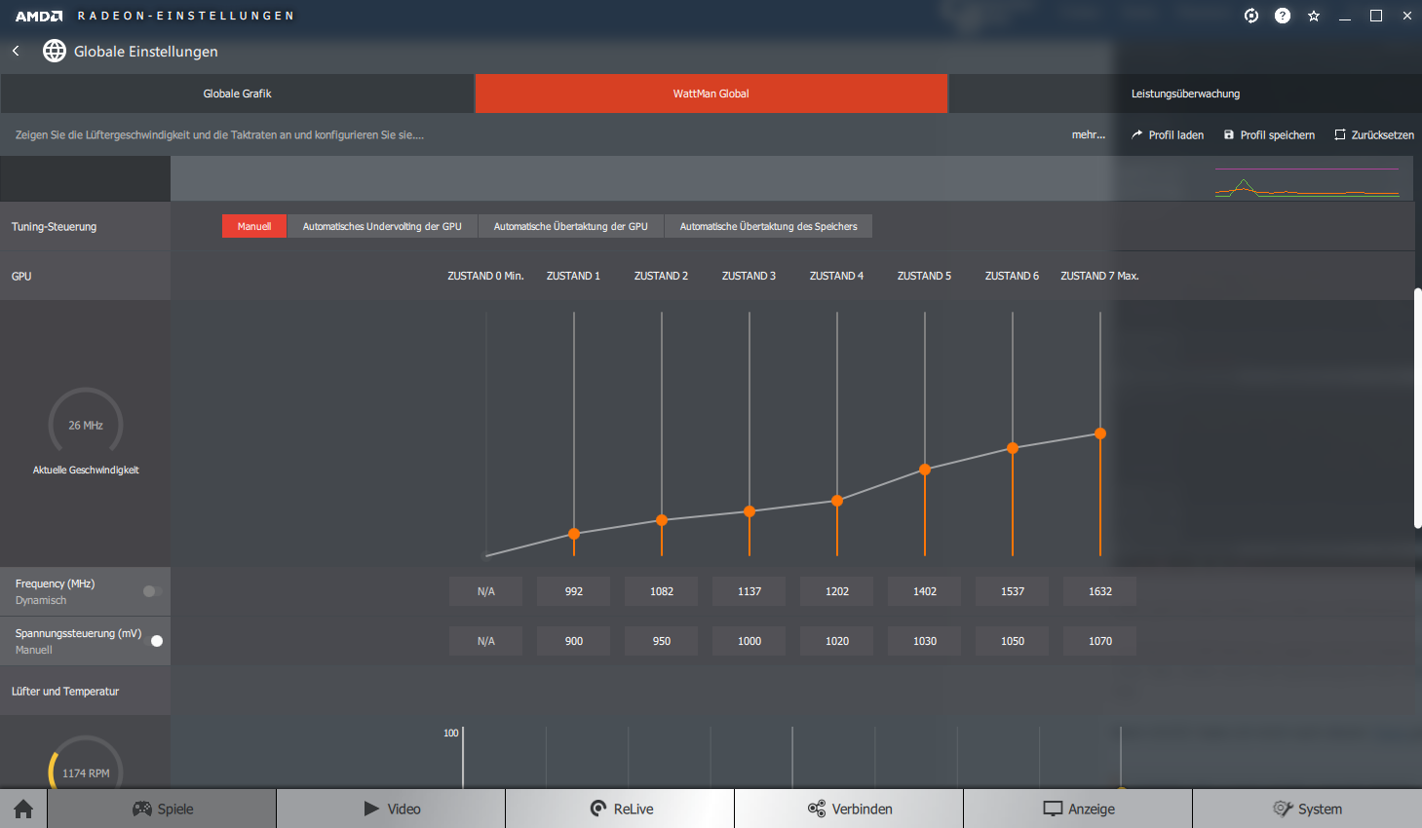Screen dimensions: 1422x828
Task: Click the 1202 frequency field
Action: 837,591
